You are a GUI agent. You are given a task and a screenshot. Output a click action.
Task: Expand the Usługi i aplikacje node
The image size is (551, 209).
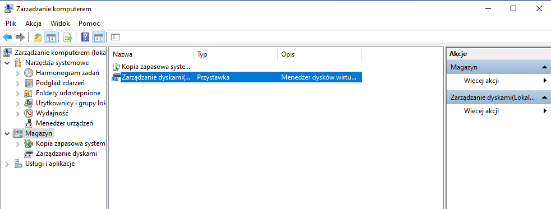(7, 164)
